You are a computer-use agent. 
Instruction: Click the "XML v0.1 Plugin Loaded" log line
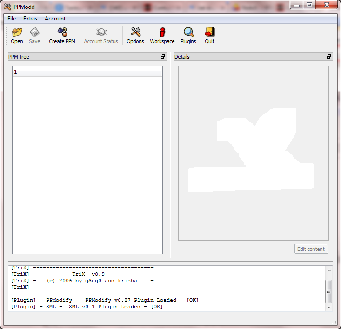point(87,307)
